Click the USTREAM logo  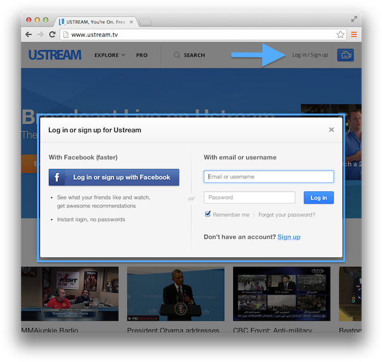pyautogui.click(x=55, y=55)
